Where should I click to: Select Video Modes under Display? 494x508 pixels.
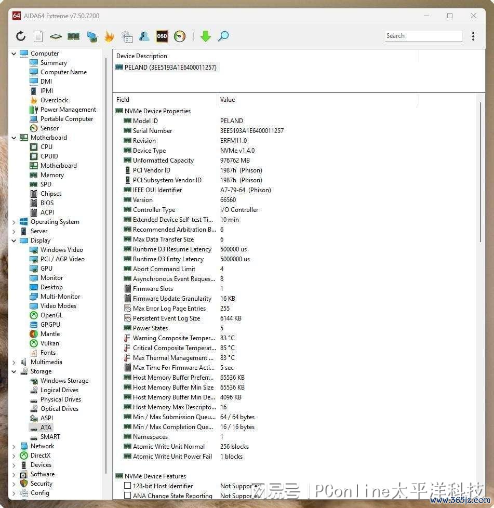(x=58, y=306)
